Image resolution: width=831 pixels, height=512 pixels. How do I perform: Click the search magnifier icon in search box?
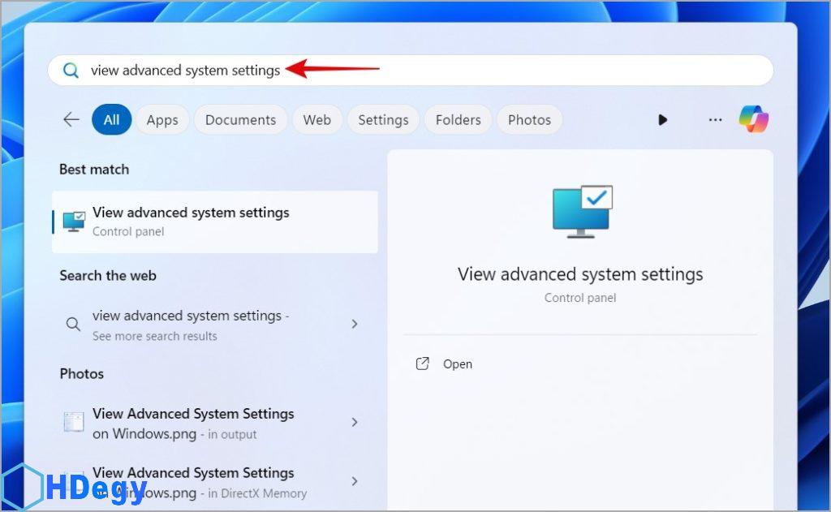[71, 71]
